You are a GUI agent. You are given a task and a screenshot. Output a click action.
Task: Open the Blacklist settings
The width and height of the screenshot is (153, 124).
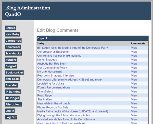(11, 85)
